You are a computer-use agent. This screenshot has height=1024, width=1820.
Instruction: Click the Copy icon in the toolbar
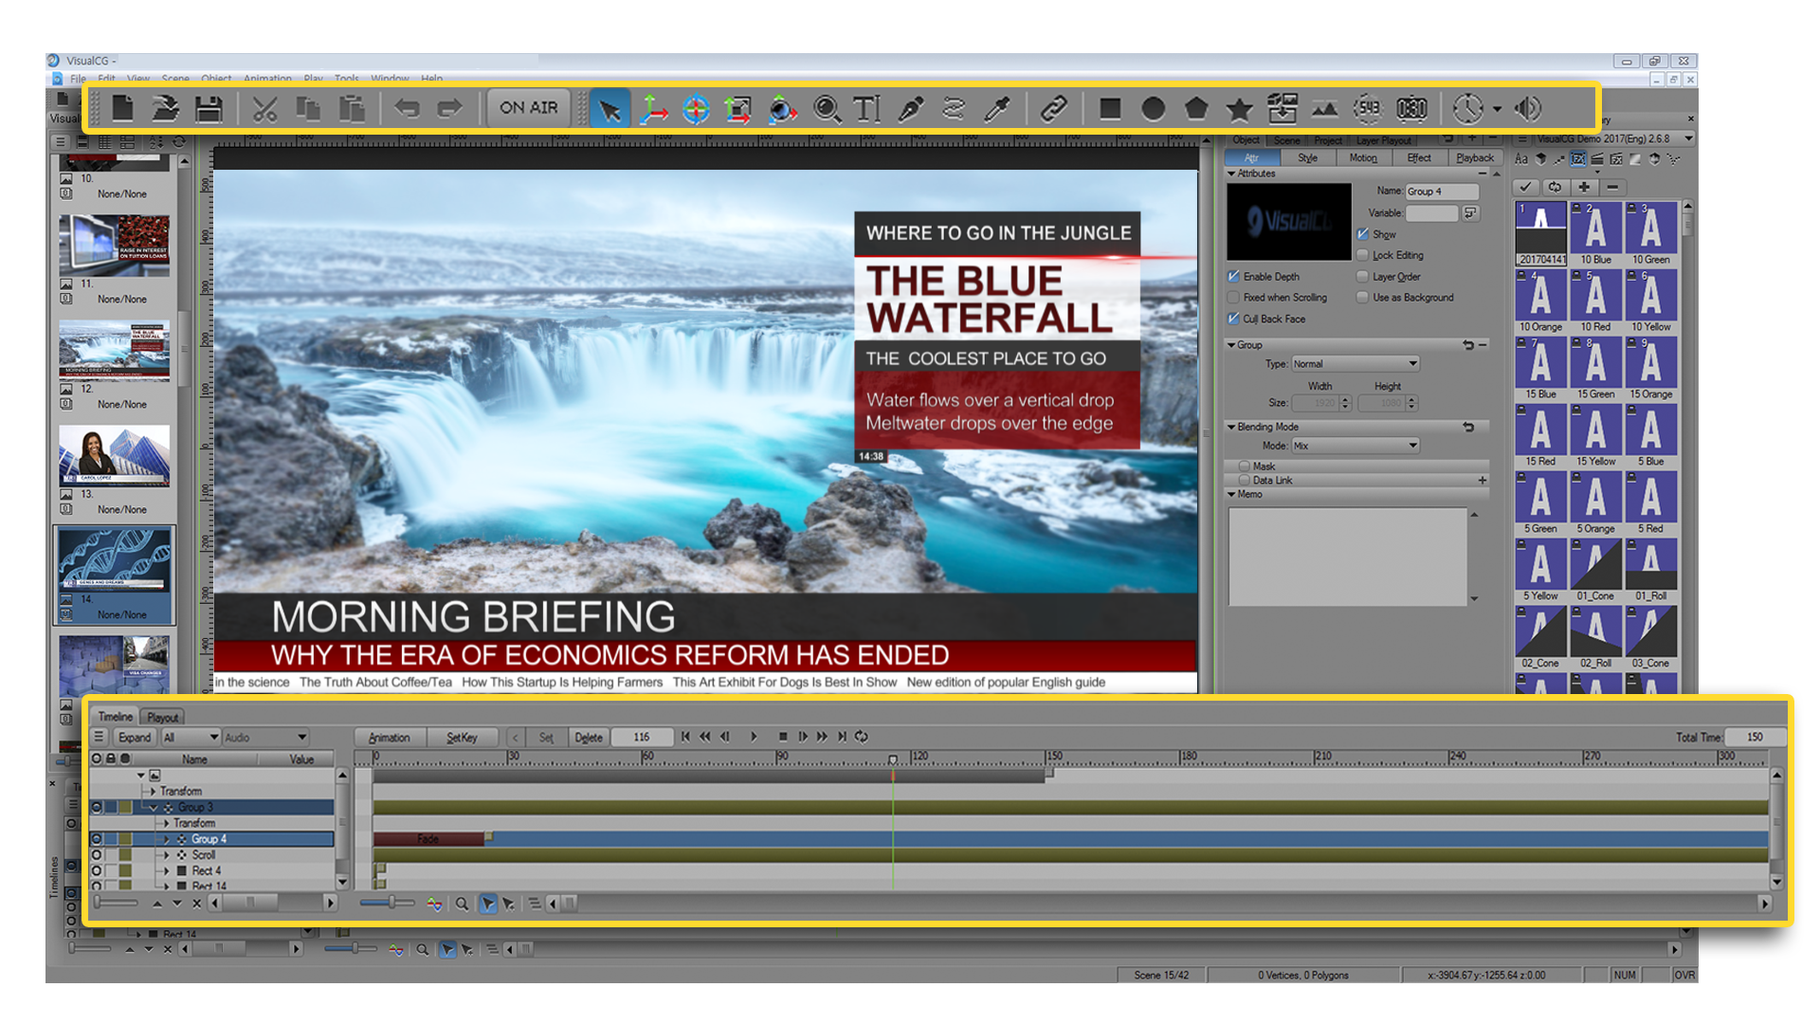tap(308, 108)
